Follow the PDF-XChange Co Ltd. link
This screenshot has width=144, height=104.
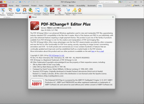point(56,55)
